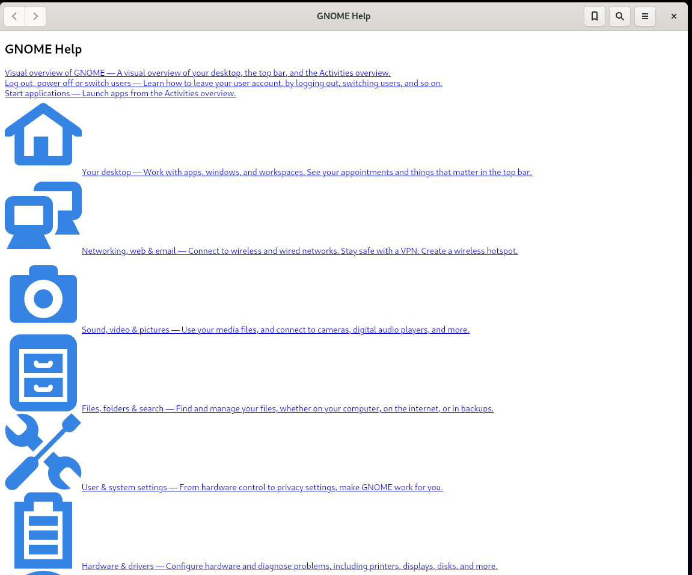Viewport: 692px width, 575px height.
Task: Open the Networking, web & email link
Action: (x=299, y=251)
